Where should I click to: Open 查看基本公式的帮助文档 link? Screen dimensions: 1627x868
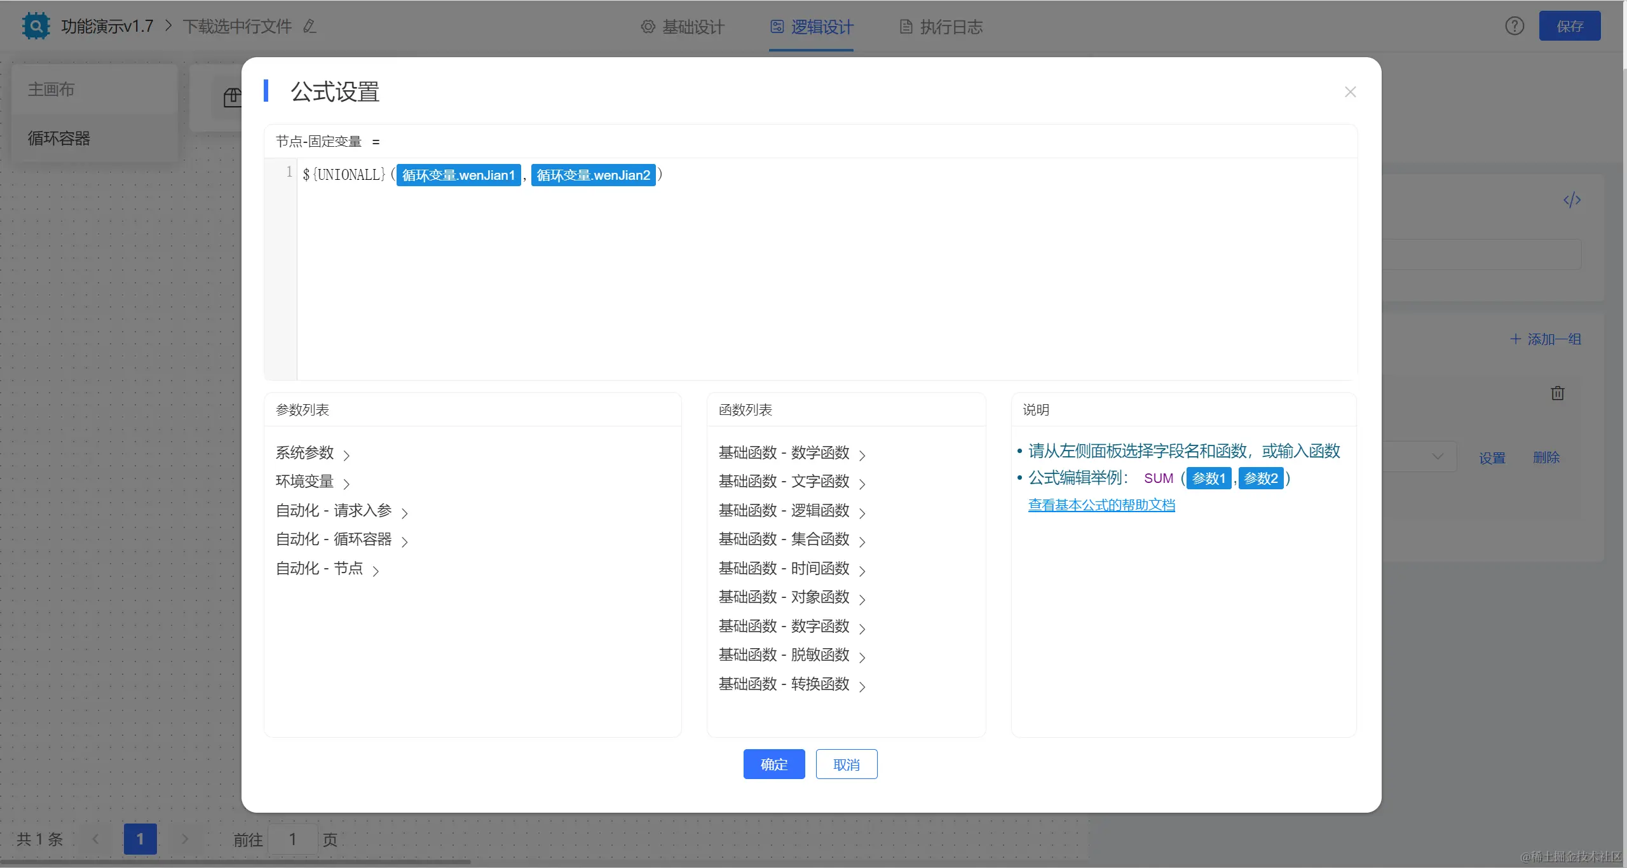click(x=1101, y=505)
